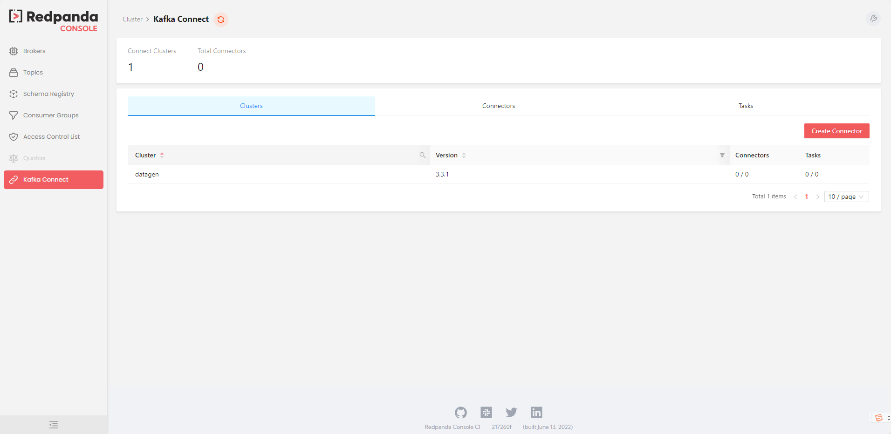Open search in Cluster column

423,155
